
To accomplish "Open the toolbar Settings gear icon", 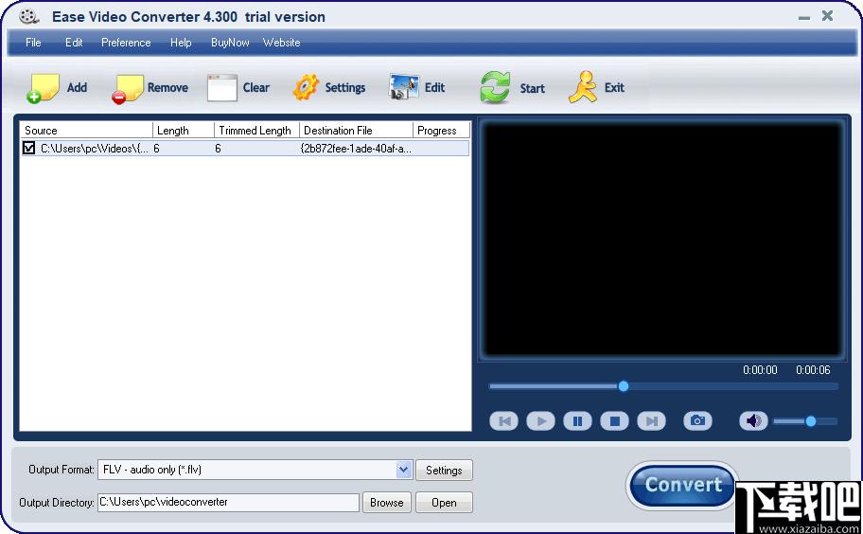I will click(x=306, y=87).
